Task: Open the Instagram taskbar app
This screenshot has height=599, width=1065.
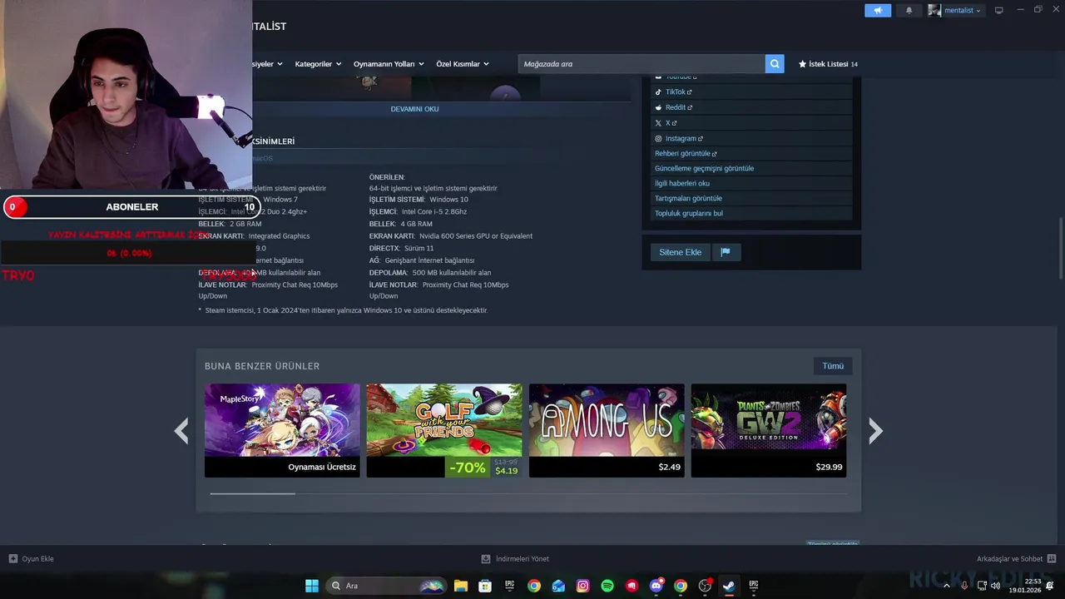Action: point(582,586)
